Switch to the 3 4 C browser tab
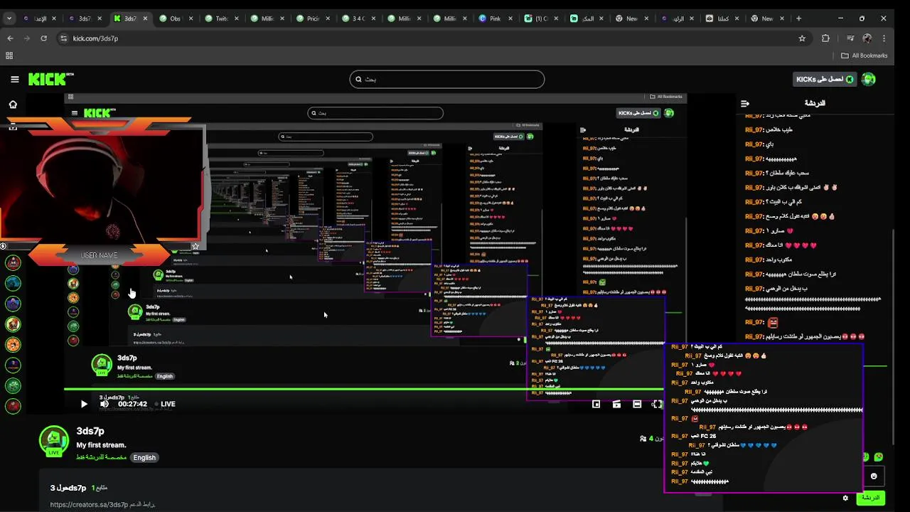The image size is (910, 512). 358,18
